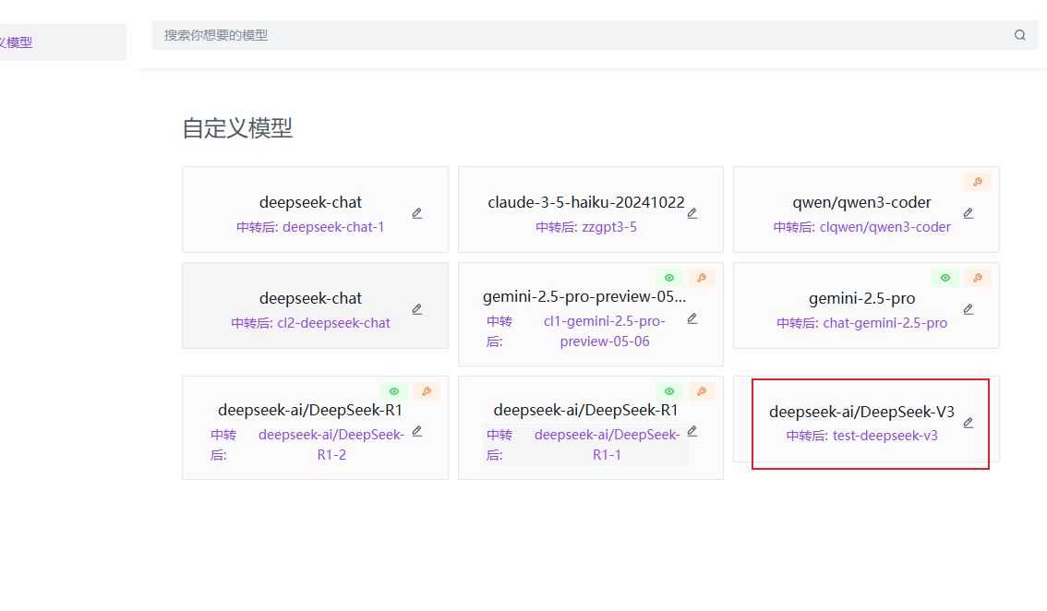
Task: Click the relay name zzgpt3-5
Action: pos(609,227)
